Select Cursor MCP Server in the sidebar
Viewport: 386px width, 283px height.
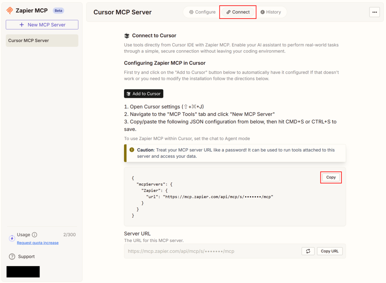pos(42,41)
